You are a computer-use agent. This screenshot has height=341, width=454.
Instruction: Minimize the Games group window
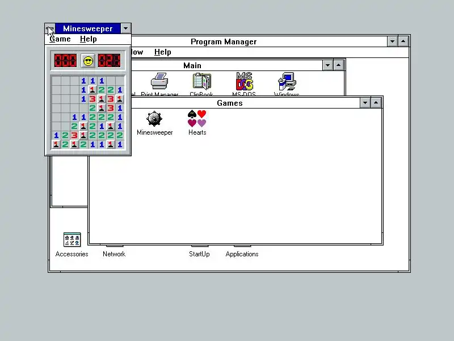pyautogui.click(x=365, y=103)
